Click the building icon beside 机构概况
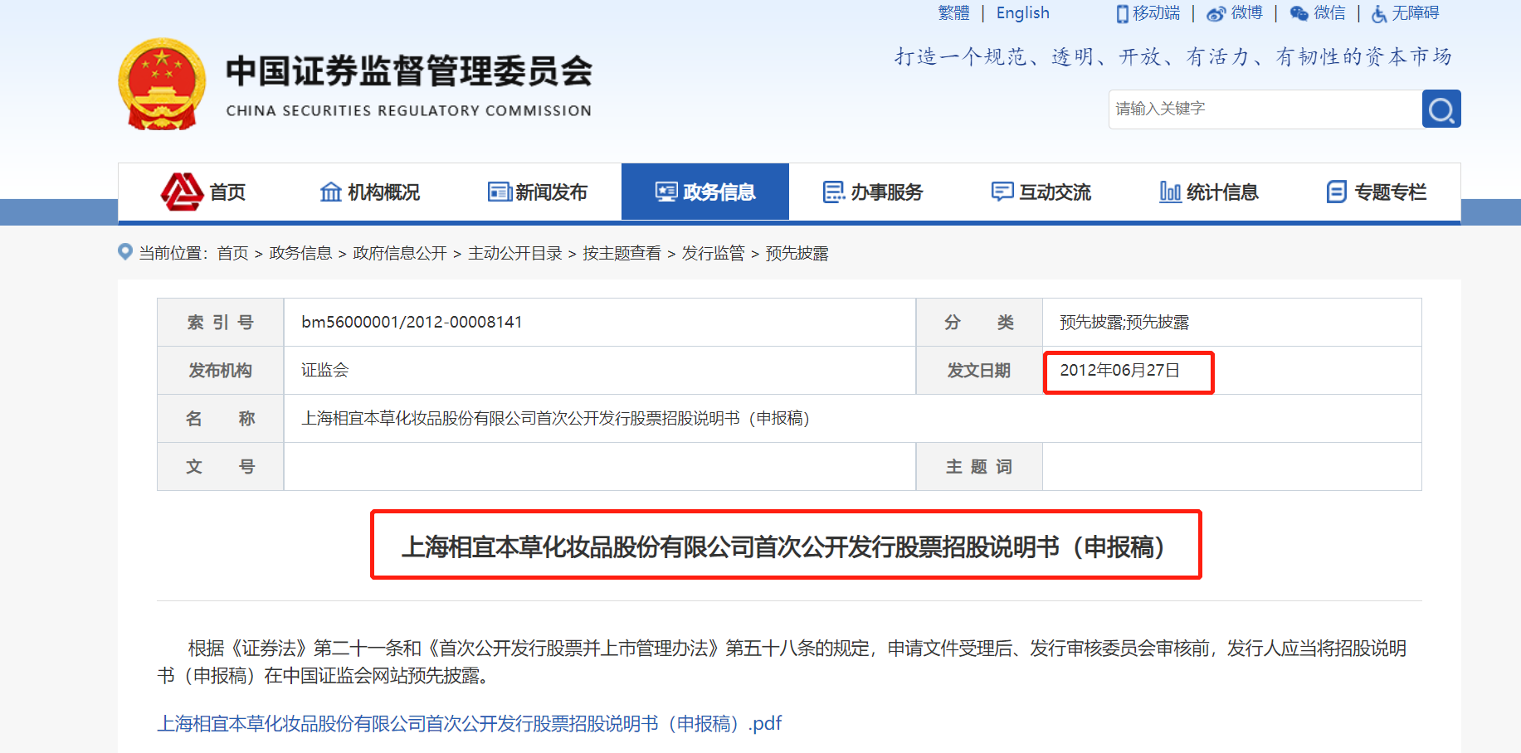 pyautogui.click(x=330, y=192)
